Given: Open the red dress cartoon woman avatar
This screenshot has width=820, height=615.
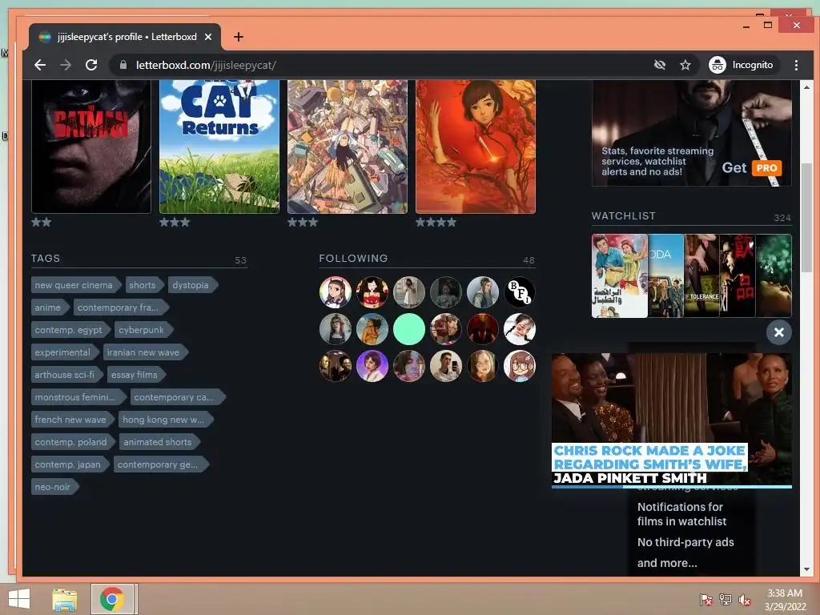Looking at the screenshot, I should coord(372,292).
